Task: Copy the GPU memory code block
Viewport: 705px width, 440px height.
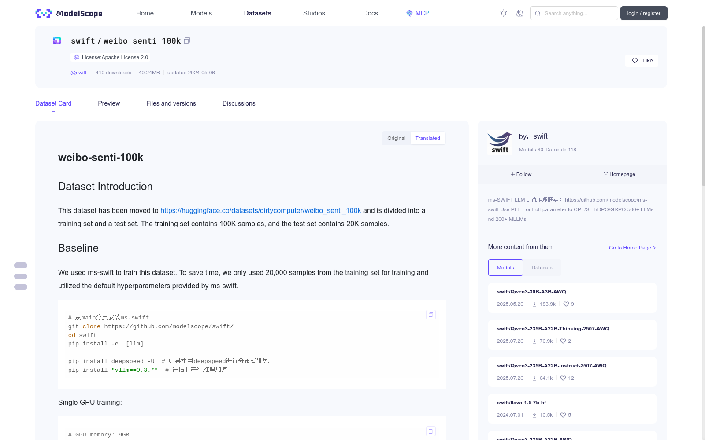Action: tap(431, 431)
